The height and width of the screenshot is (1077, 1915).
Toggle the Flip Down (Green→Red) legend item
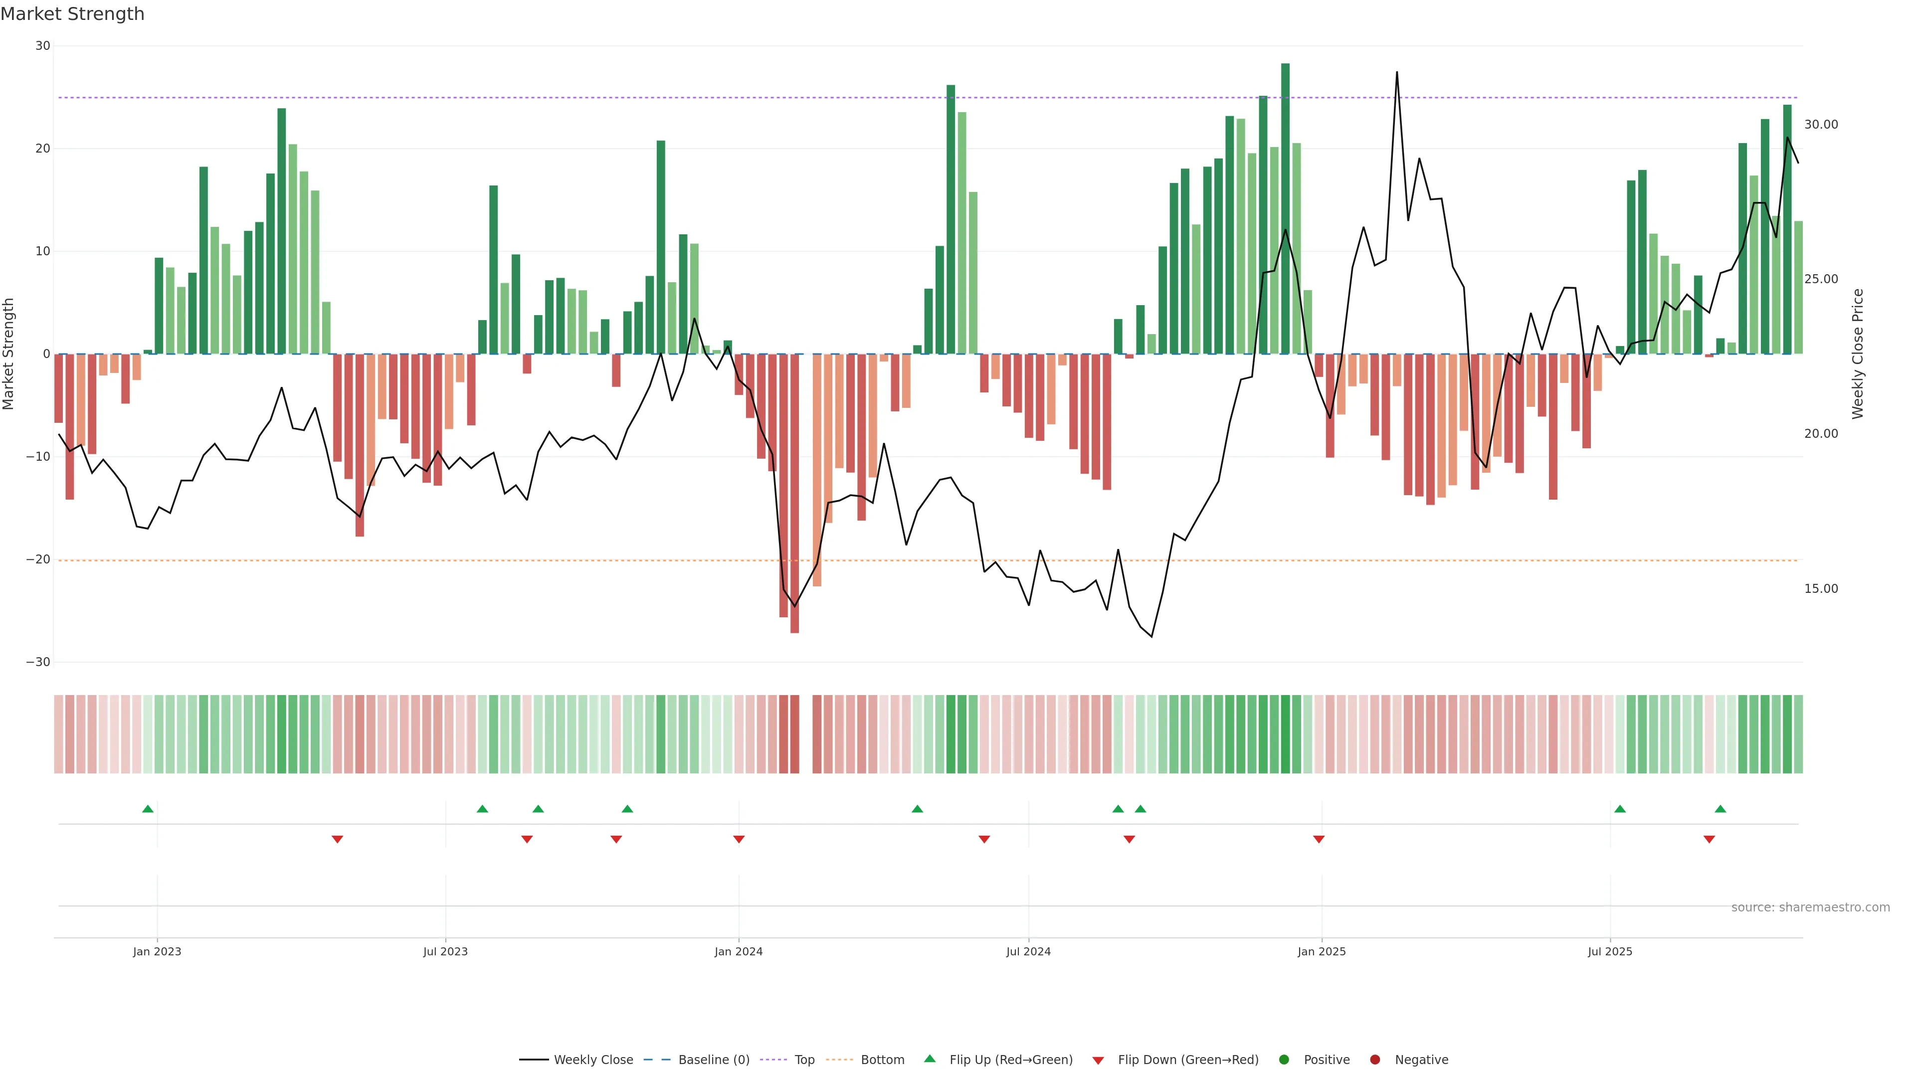coord(1187,1060)
